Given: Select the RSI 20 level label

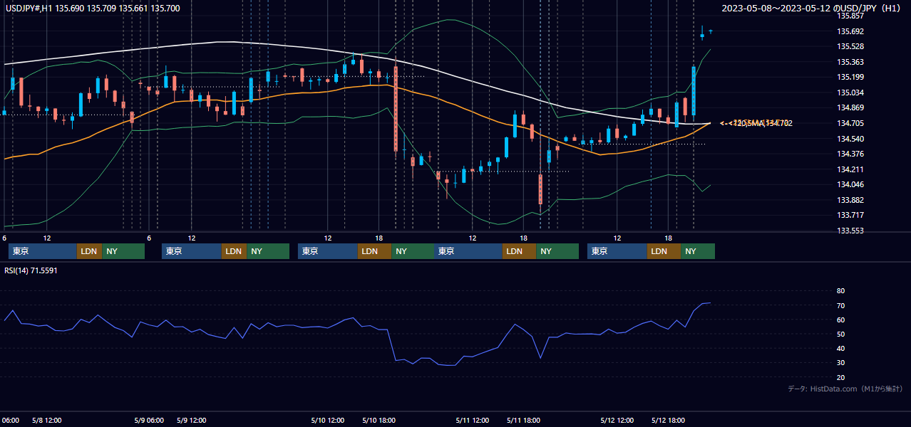Looking at the screenshot, I should [x=840, y=377].
